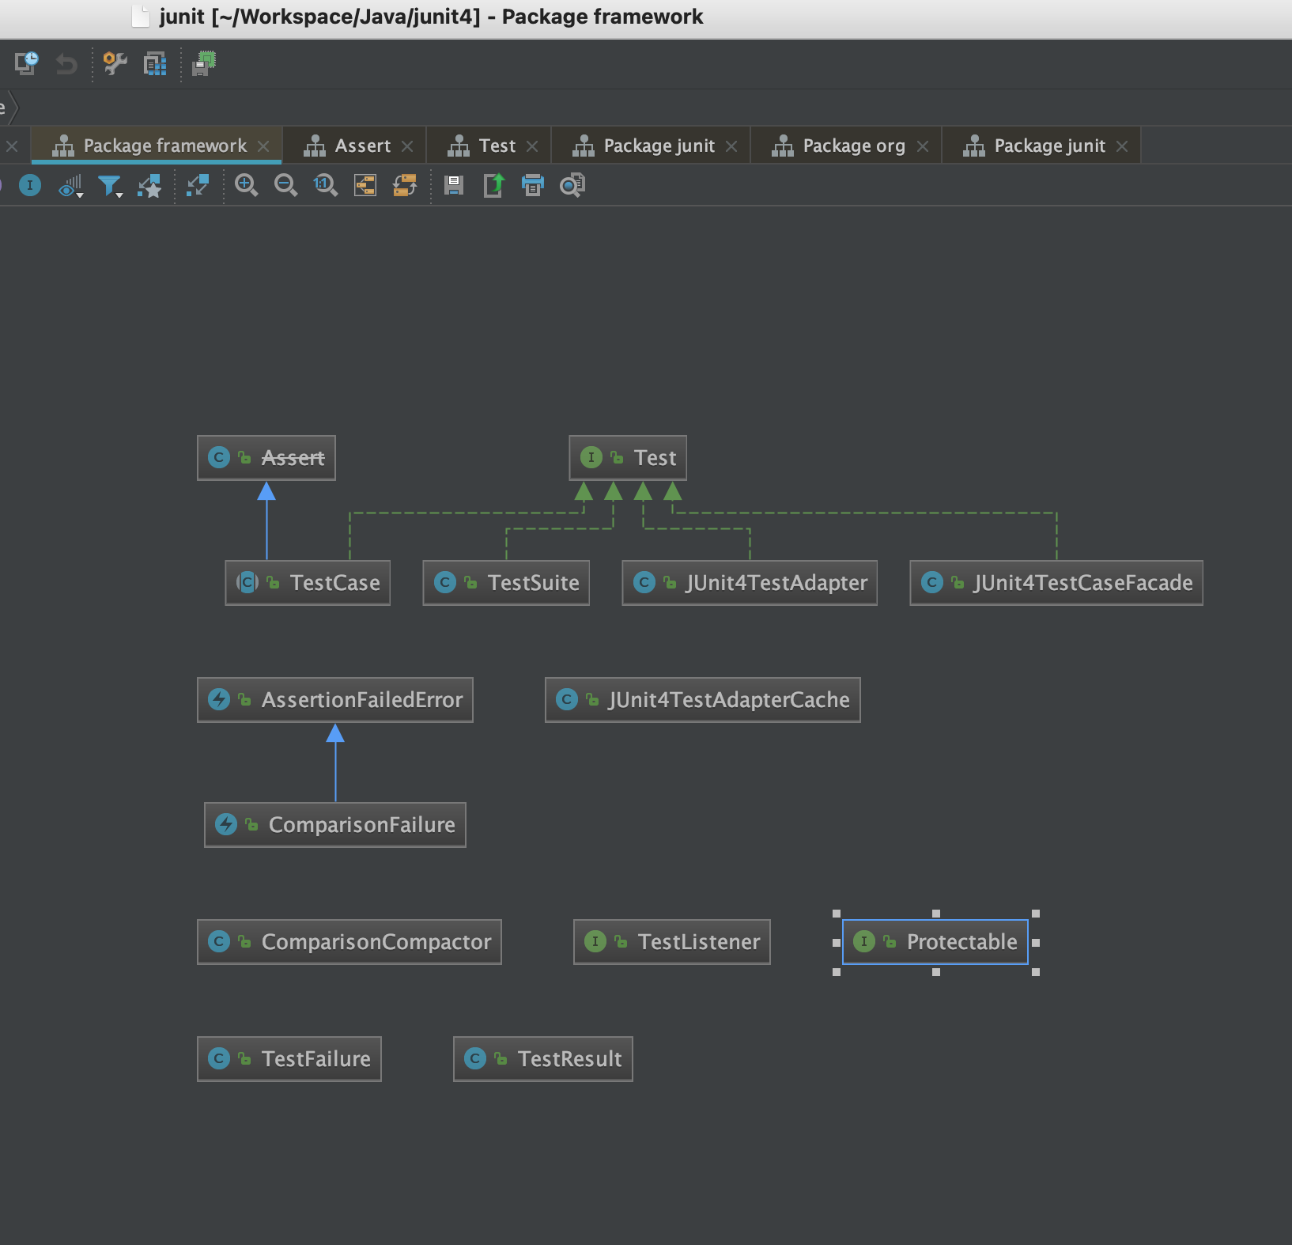Expand the eye icon's visibility dropdown
The width and height of the screenshot is (1292, 1245).
[x=78, y=195]
